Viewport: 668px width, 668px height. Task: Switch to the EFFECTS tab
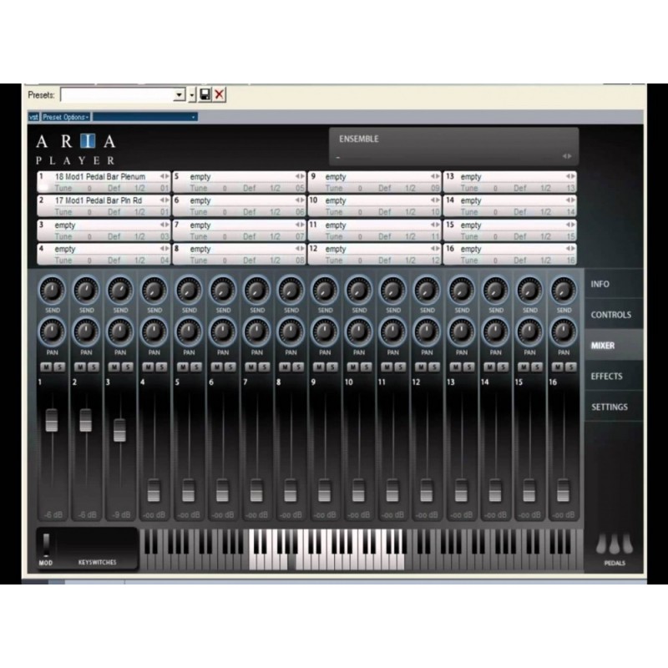coord(609,376)
